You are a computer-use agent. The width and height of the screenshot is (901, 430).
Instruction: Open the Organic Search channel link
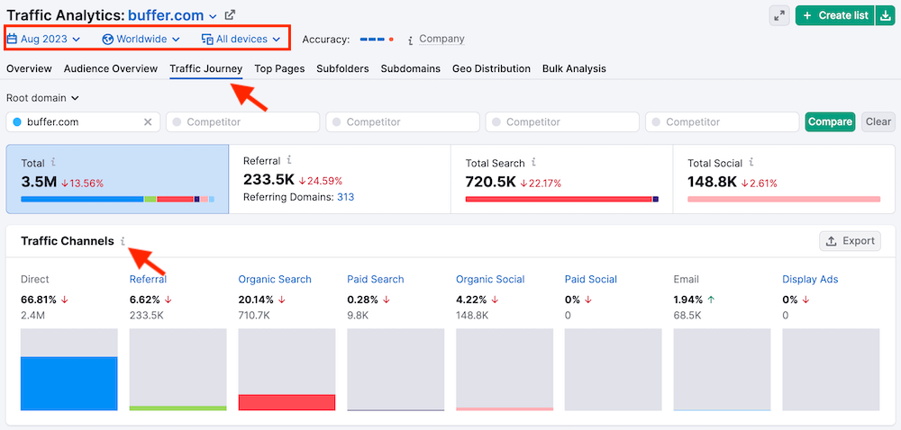coord(275,280)
